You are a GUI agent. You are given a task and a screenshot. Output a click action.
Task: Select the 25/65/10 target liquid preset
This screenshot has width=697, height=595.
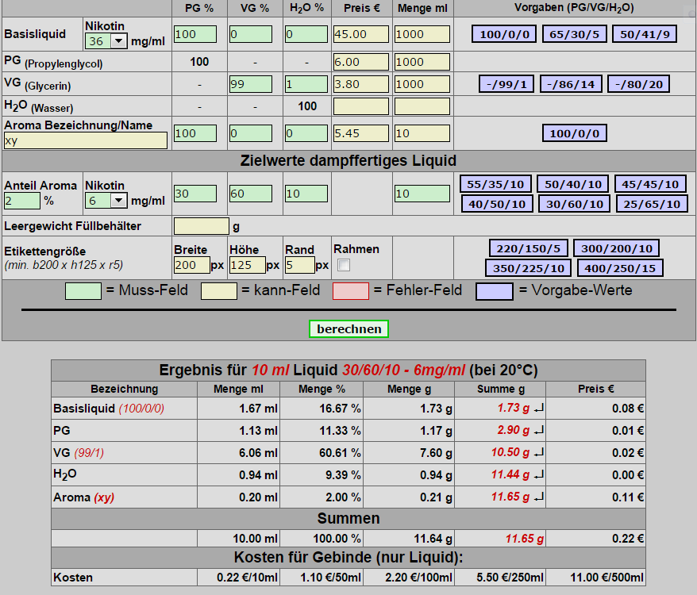pos(651,204)
